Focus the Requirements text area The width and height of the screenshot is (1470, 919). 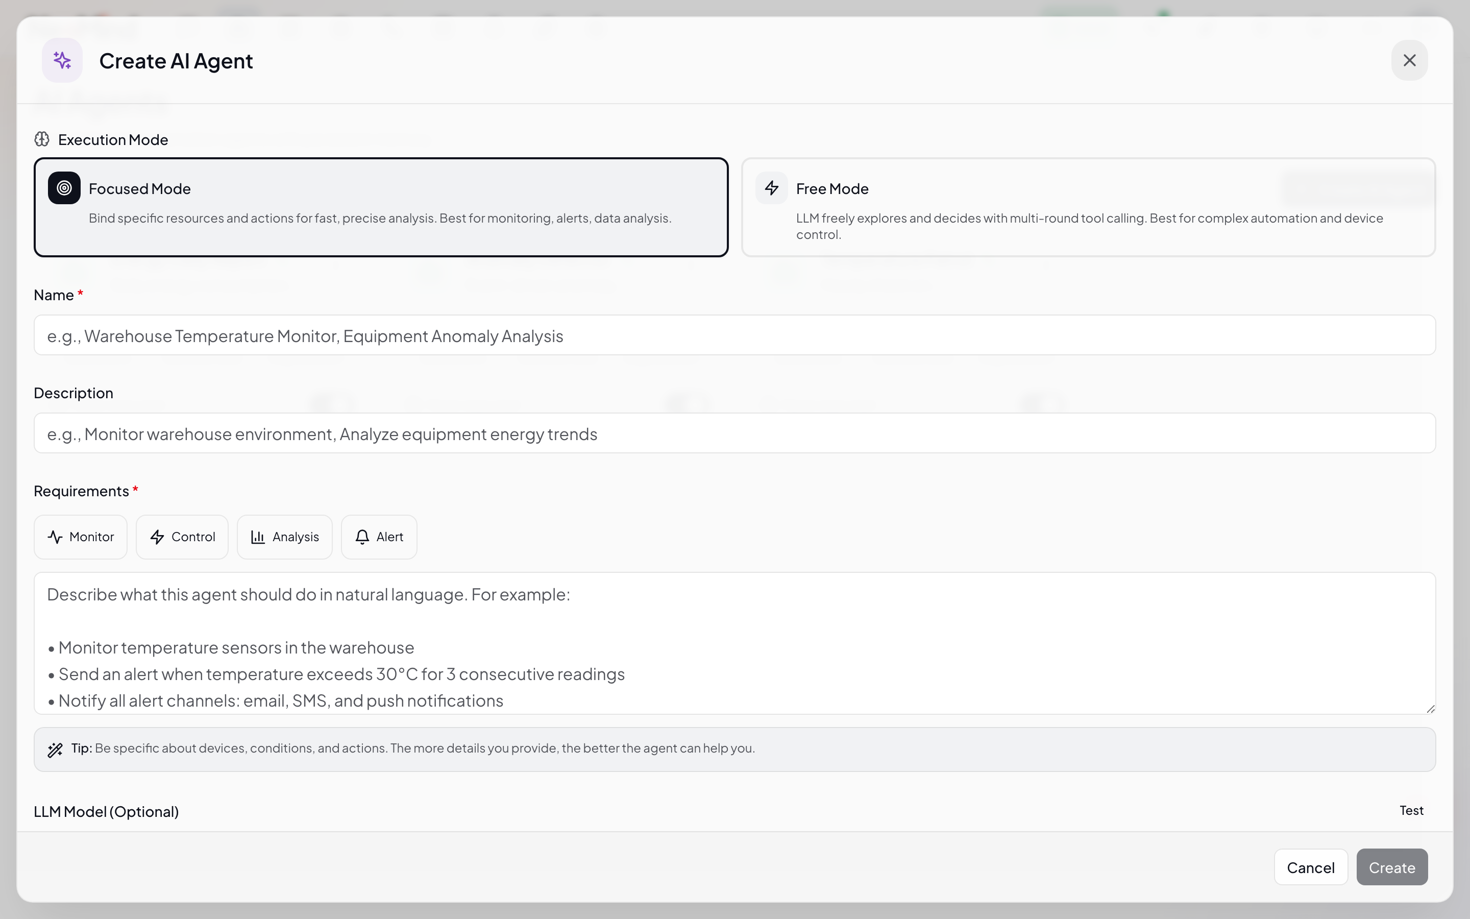coord(734,643)
